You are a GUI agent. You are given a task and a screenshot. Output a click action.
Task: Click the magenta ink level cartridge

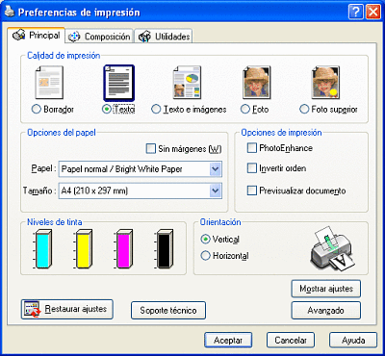pyautogui.click(x=123, y=249)
